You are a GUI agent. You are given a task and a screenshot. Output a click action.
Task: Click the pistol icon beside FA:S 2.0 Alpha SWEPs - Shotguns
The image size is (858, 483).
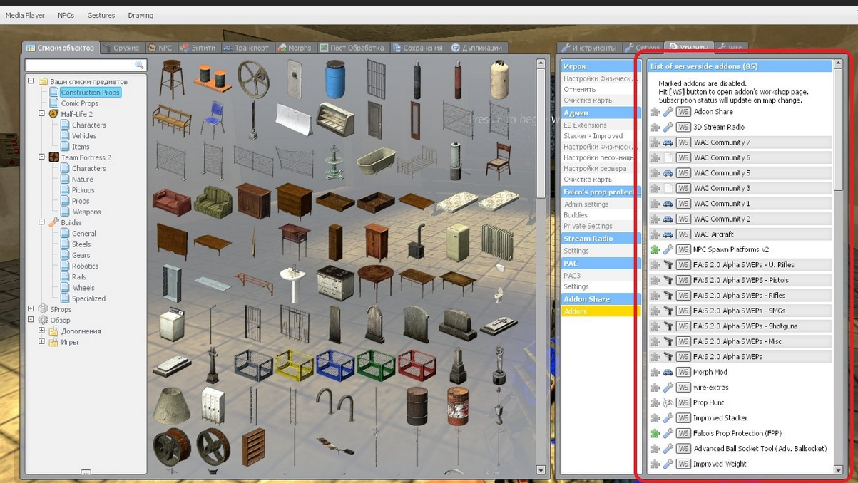pyautogui.click(x=668, y=326)
